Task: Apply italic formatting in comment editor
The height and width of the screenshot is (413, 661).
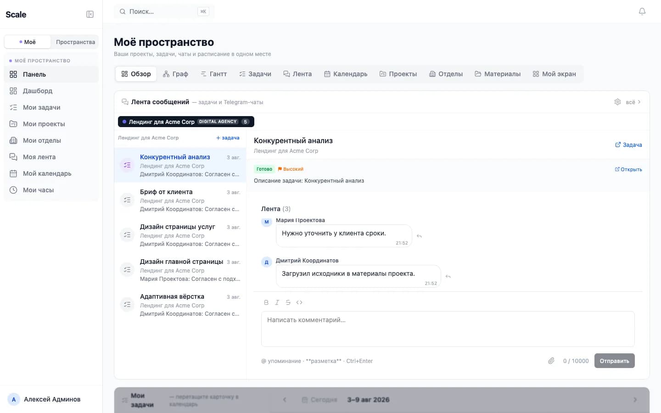Action: (277, 302)
